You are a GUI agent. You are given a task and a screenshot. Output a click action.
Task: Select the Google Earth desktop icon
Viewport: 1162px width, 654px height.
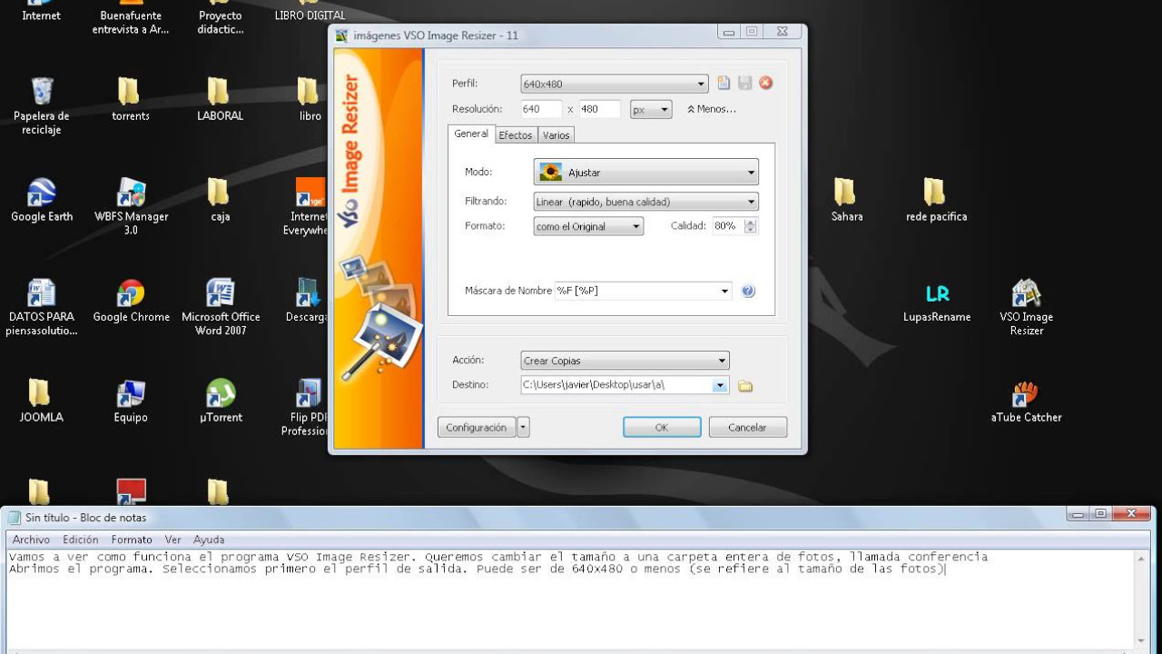click(x=42, y=200)
